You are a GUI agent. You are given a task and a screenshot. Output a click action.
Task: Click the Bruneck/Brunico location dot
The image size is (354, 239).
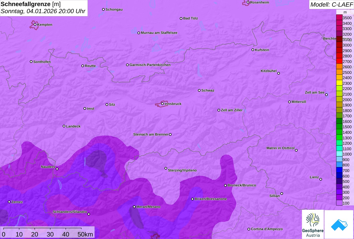(x=225, y=185)
